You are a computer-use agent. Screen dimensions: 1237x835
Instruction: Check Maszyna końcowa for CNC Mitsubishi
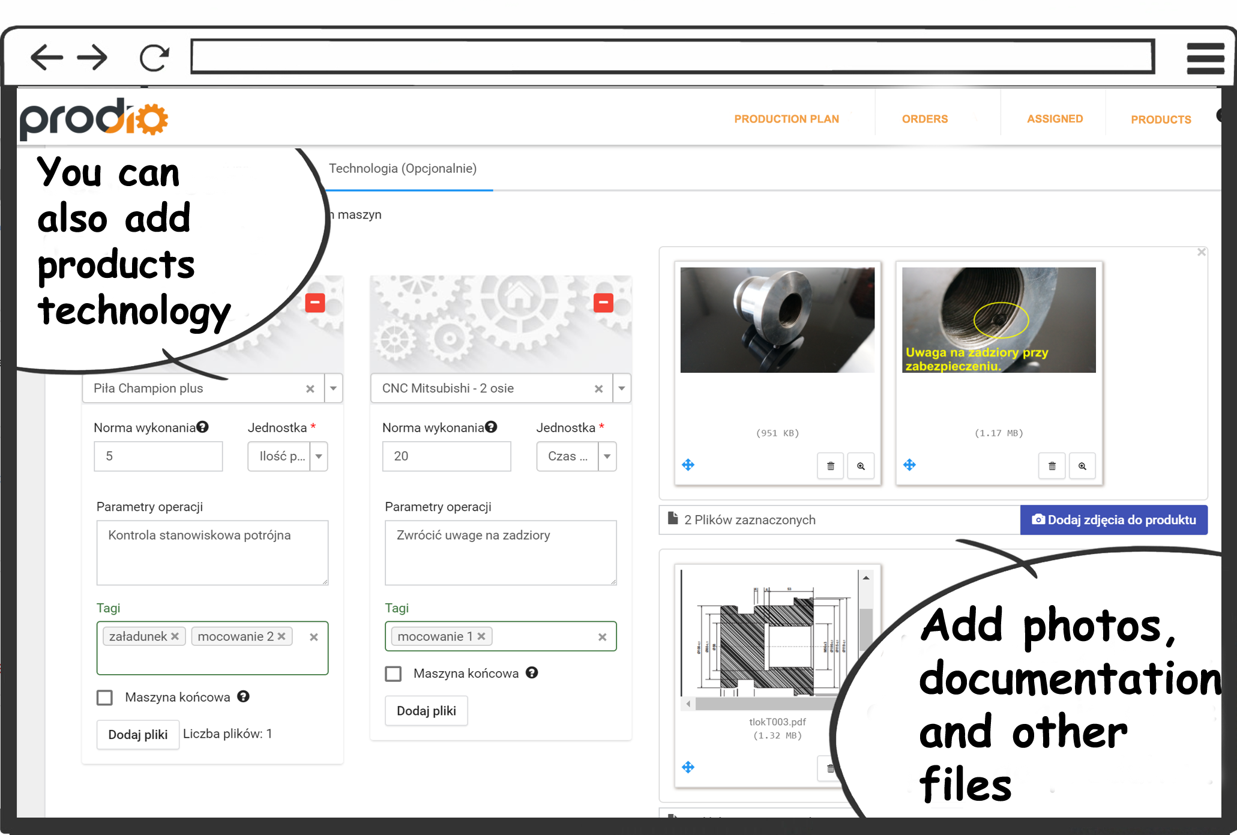point(394,674)
